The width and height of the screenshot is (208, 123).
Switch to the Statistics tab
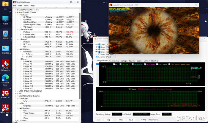click(155, 61)
